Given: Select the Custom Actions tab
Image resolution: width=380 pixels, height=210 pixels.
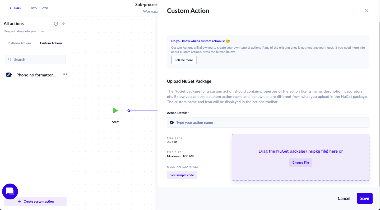Looking at the screenshot, I should (51, 43).
